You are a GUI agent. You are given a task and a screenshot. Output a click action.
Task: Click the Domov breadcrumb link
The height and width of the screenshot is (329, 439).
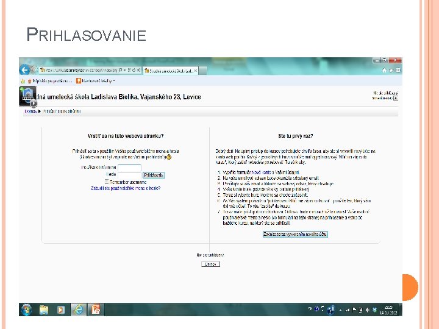click(x=30, y=111)
